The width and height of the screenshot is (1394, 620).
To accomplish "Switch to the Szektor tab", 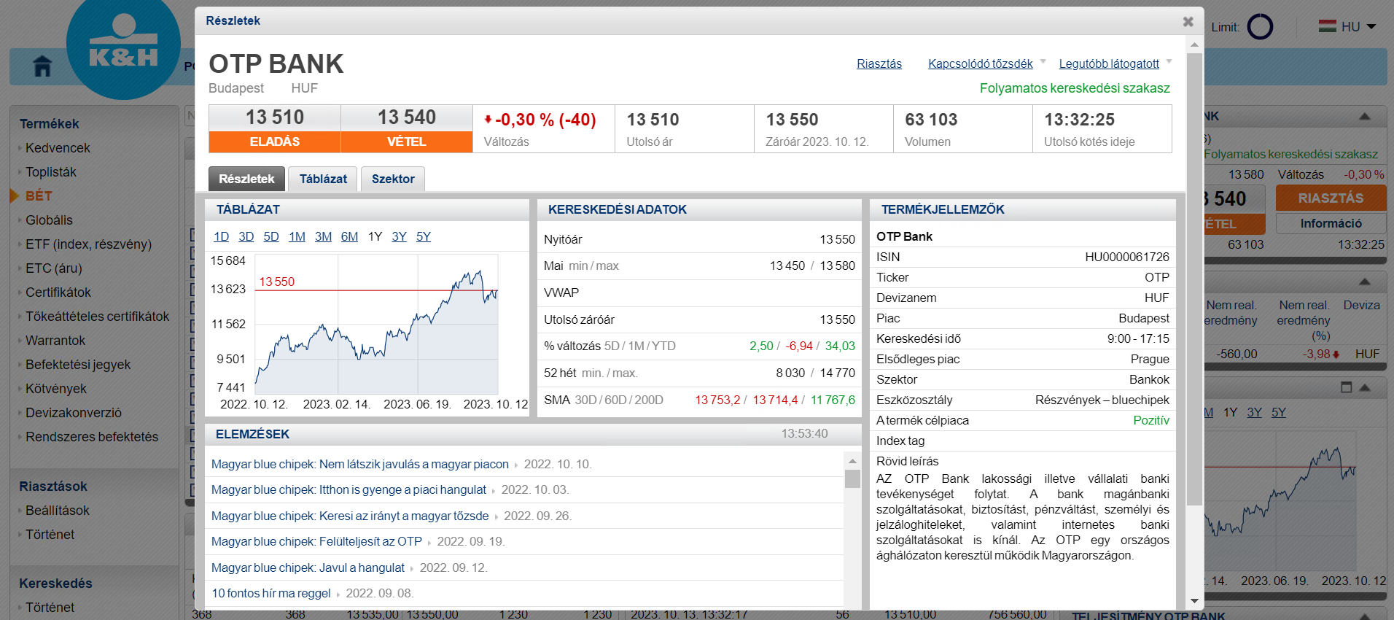I will (393, 179).
